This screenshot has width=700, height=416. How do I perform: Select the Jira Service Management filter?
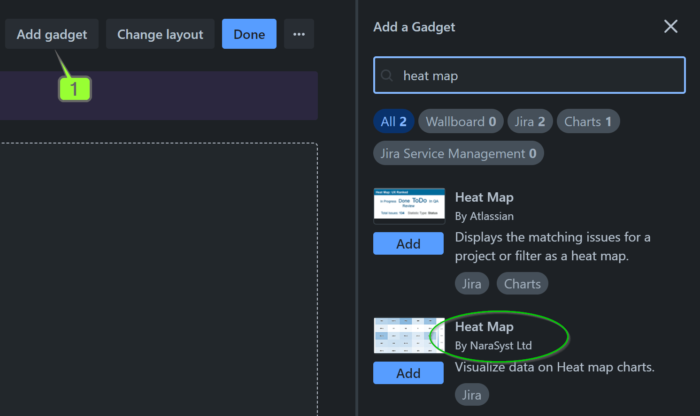(458, 153)
